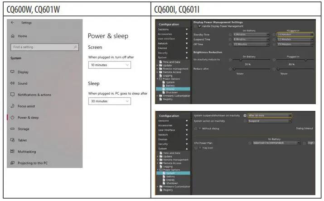Toggle the Without dialog checkbox
Screen dimensions: 324x201
[x=200, y=129]
